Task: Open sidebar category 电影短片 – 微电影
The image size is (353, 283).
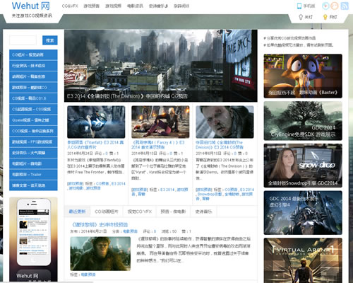Action: point(33,163)
